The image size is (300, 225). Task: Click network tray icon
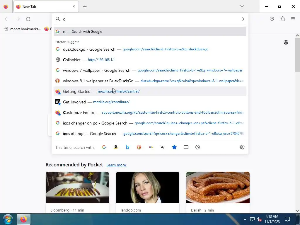252,219
